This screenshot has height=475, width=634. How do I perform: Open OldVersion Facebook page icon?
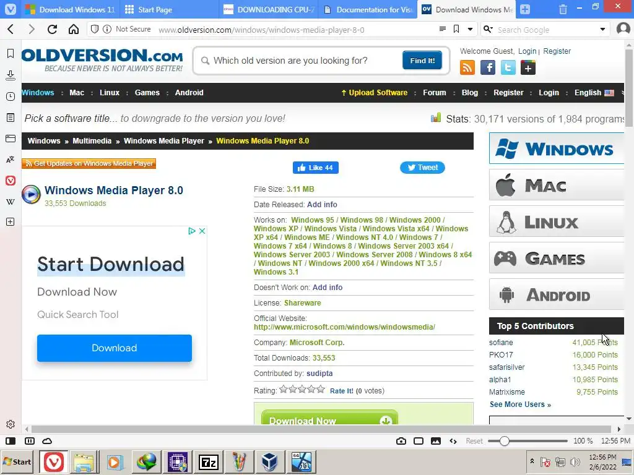pos(488,67)
